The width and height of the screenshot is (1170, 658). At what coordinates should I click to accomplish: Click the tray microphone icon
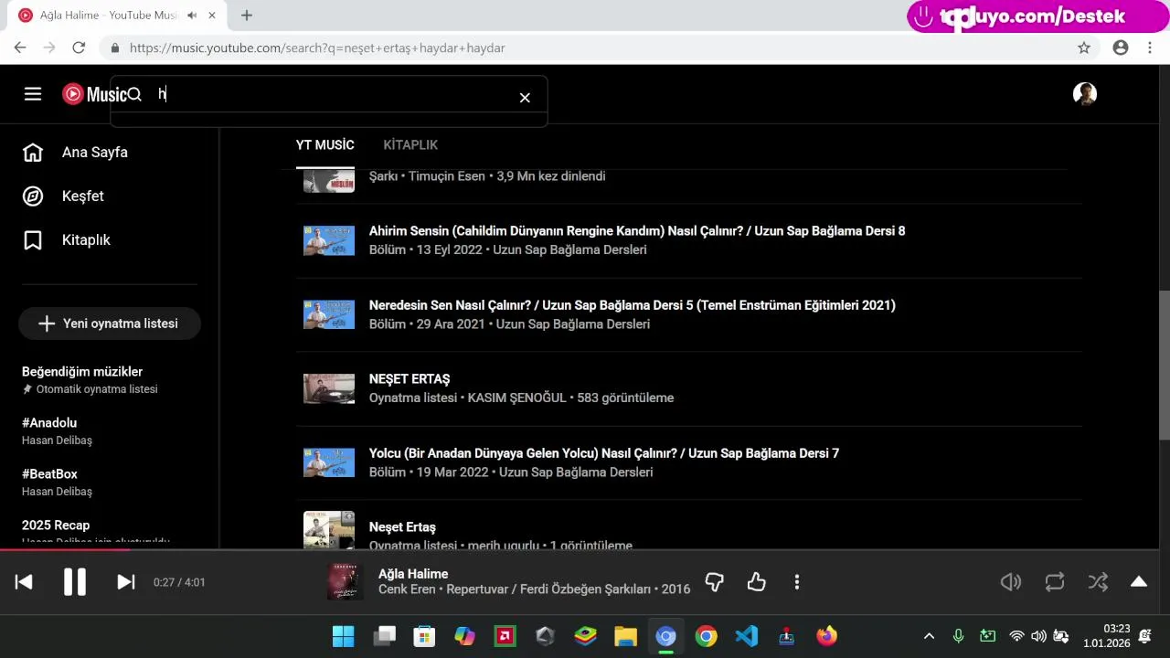click(958, 636)
